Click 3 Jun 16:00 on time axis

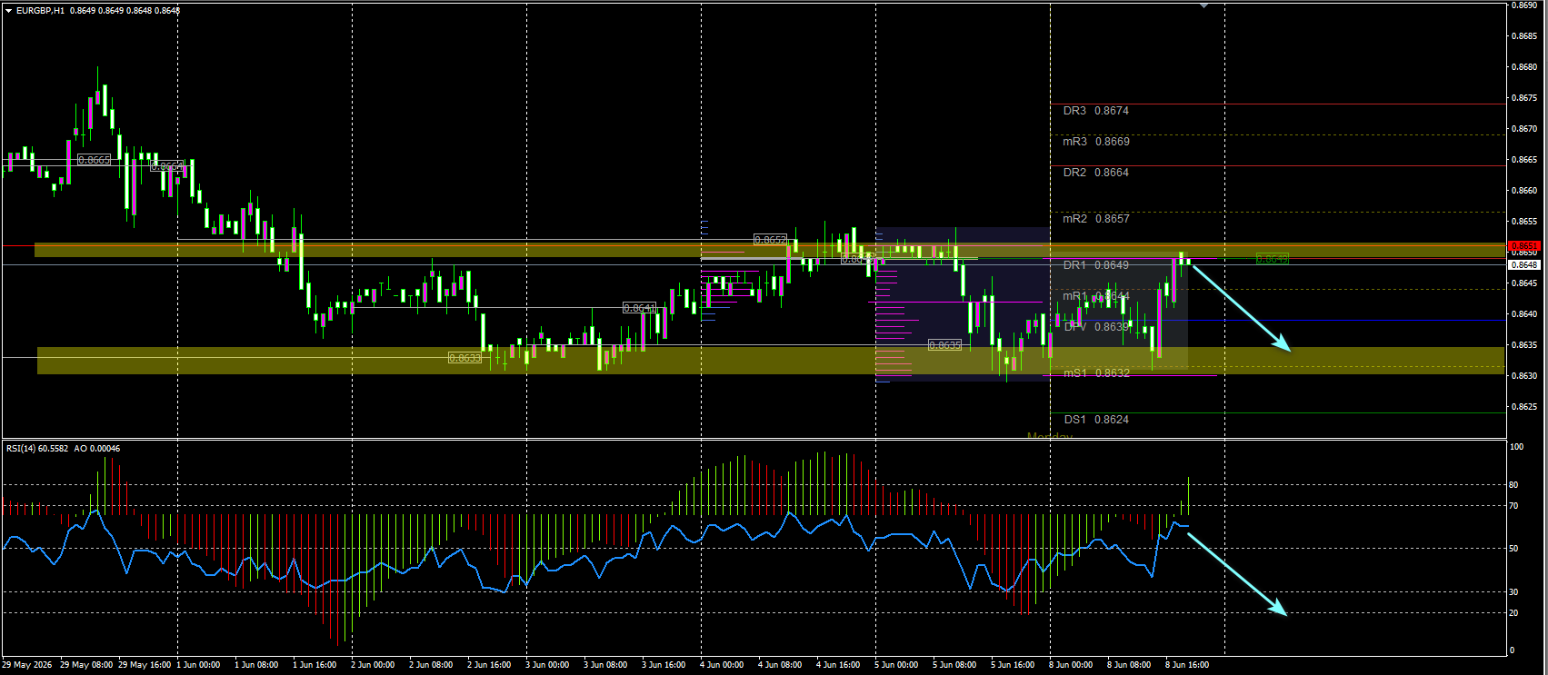pos(664,665)
